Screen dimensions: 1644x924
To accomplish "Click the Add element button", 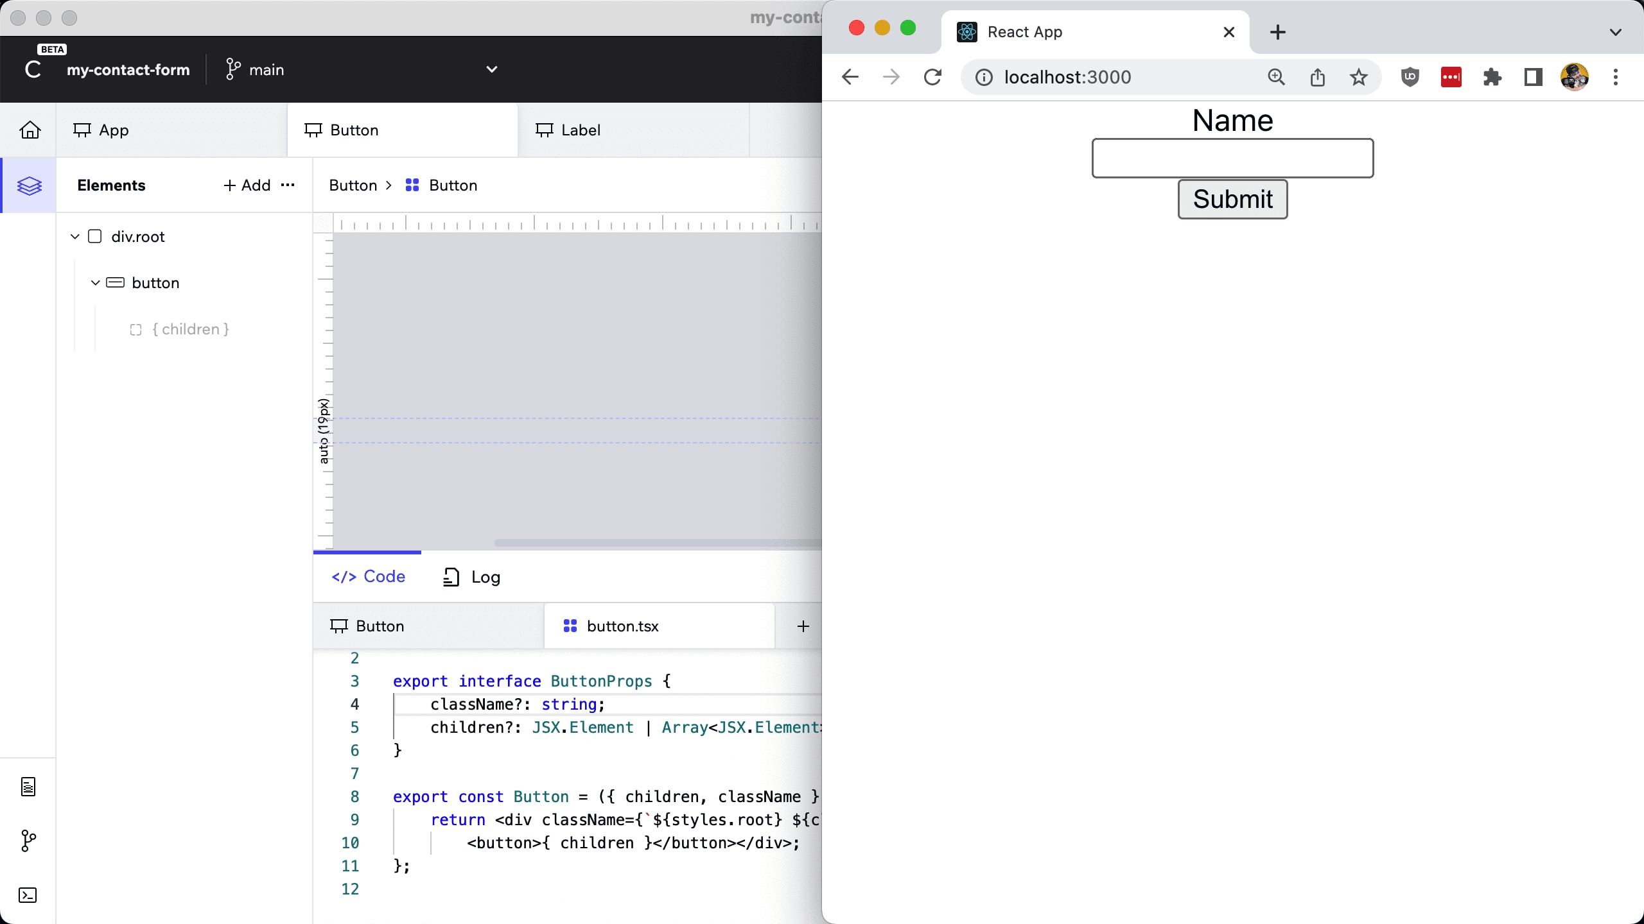I will (x=247, y=185).
